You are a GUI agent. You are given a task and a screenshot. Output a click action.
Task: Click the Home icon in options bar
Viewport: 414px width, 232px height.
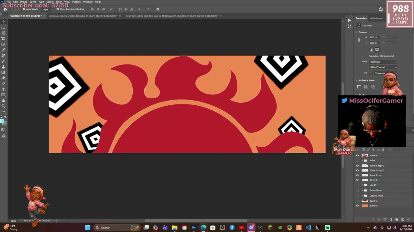point(5,9)
